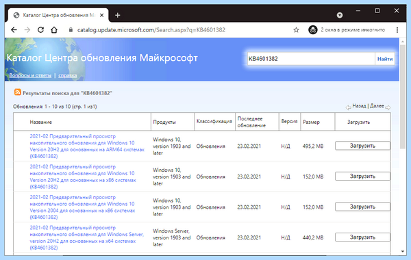This screenshot has height=260, width=411.
Task: Click the Обновления: 1 - 10 из 10 text
Action: coord(55,107)
